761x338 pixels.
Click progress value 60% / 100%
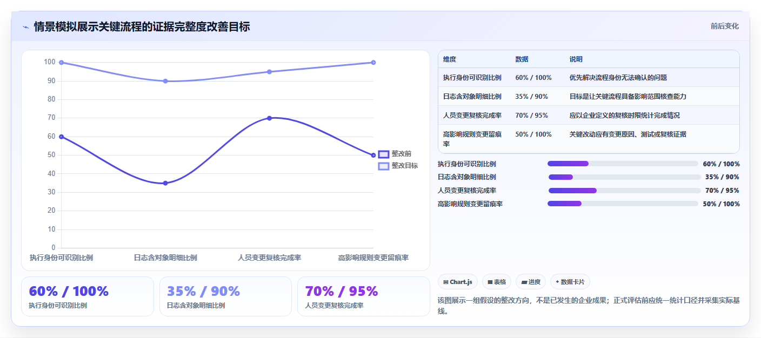point(721,164)
